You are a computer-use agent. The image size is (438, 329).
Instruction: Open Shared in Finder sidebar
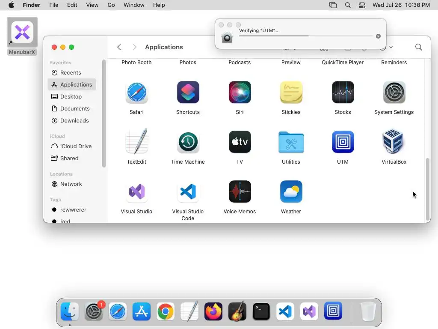(x=72, y=159)
